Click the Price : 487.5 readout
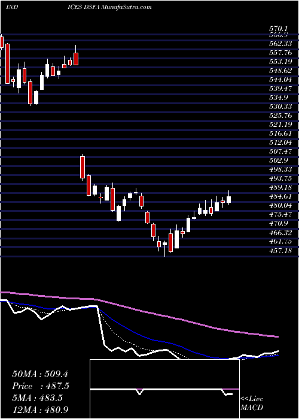 coord(41,386)
